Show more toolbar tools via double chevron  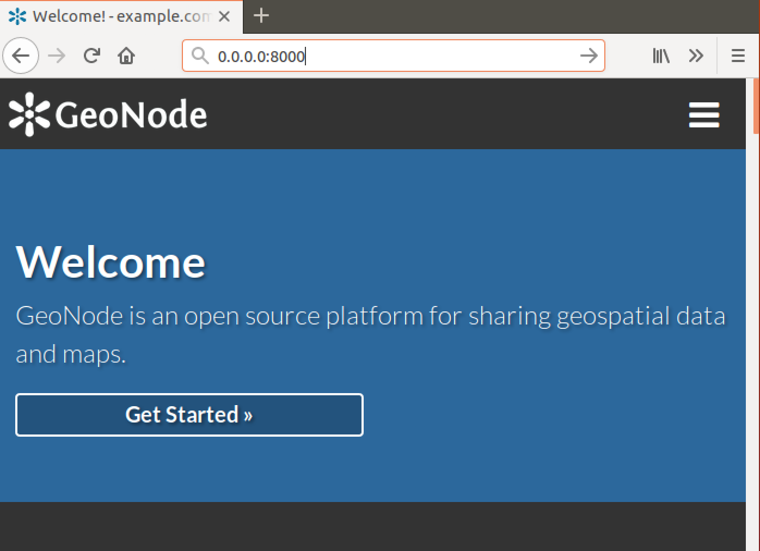tap(696, 56)
